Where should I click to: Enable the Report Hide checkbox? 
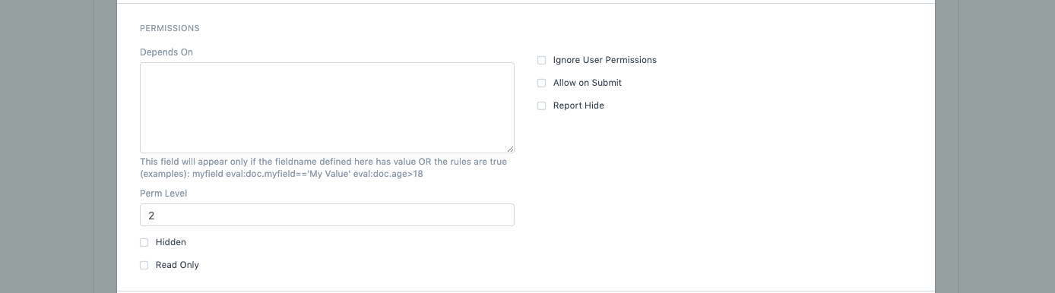[542, 106]
